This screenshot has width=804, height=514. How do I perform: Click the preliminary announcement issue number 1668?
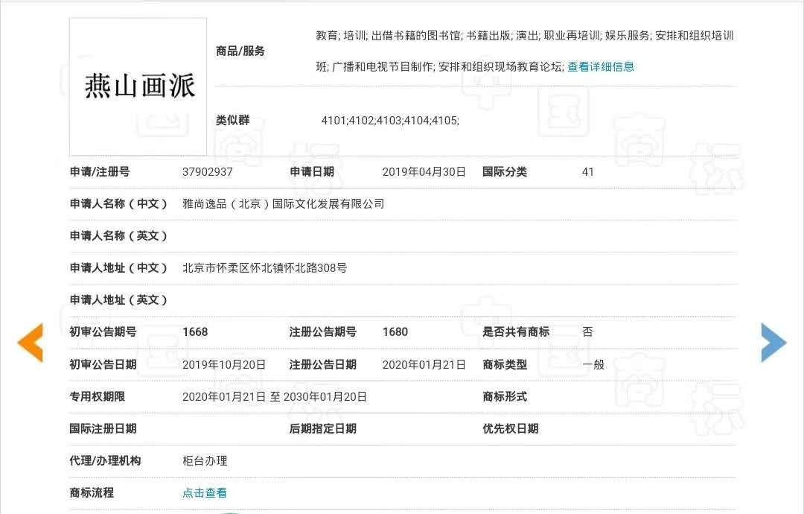pyautogui.click(x=195, y=331)
